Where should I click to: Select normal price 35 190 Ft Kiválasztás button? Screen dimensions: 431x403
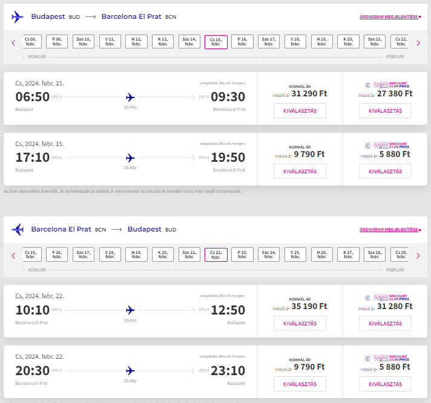pos(300,324)
